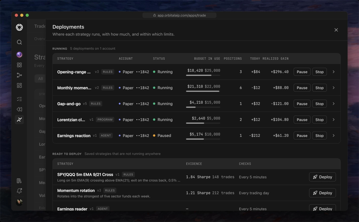Open the apps grid icon in sidebar
The image size is (359, 222).
tap(19, 85)
